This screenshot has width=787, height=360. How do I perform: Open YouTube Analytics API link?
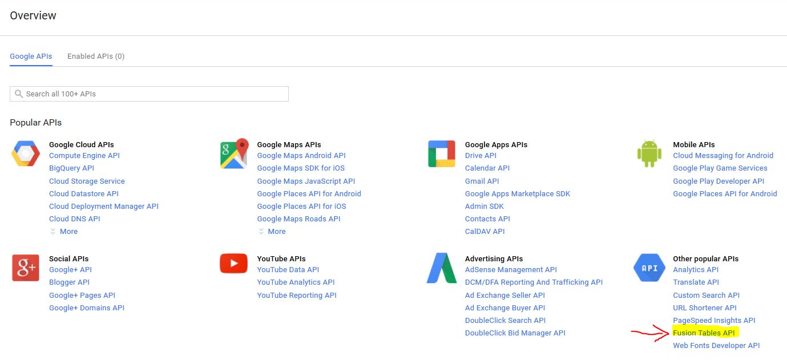pyautogui.click(x=296, y=282)
